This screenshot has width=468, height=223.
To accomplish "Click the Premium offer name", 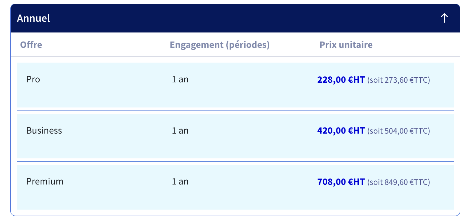I will [x=45, y=181].
